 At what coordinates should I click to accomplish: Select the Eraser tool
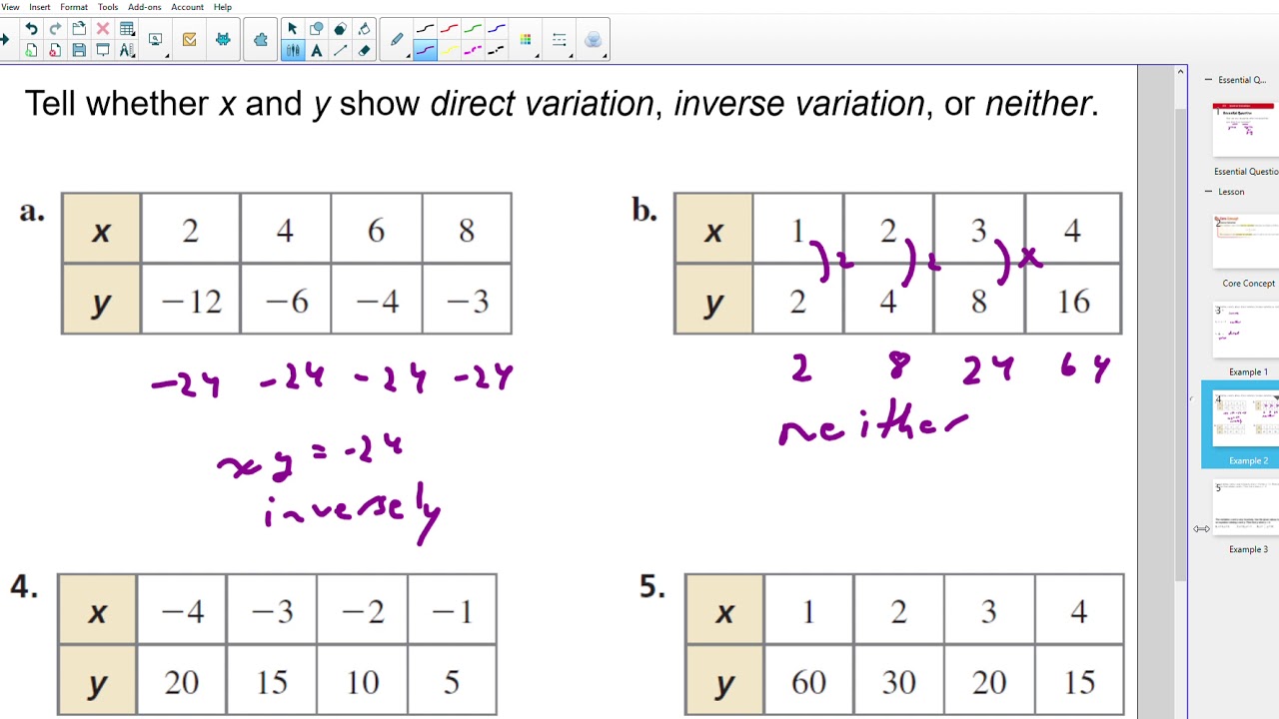[x=364, y=50]
